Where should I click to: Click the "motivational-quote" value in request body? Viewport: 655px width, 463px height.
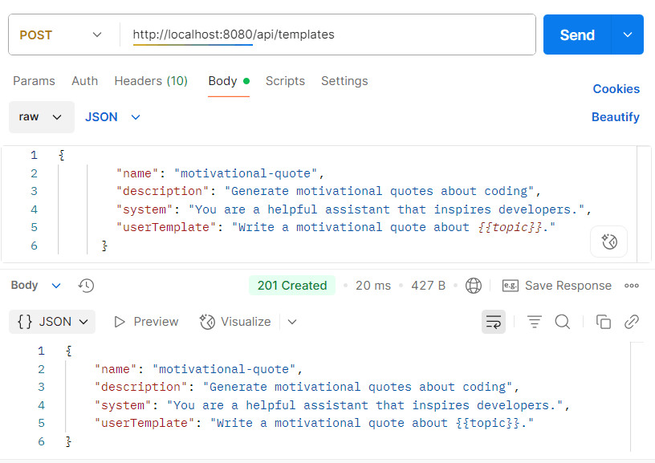click(x=246, y=173)
